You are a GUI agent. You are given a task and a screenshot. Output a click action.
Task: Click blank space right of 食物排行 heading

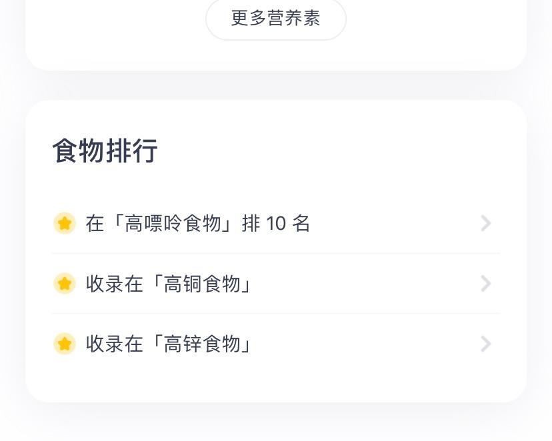click(333, 151)
